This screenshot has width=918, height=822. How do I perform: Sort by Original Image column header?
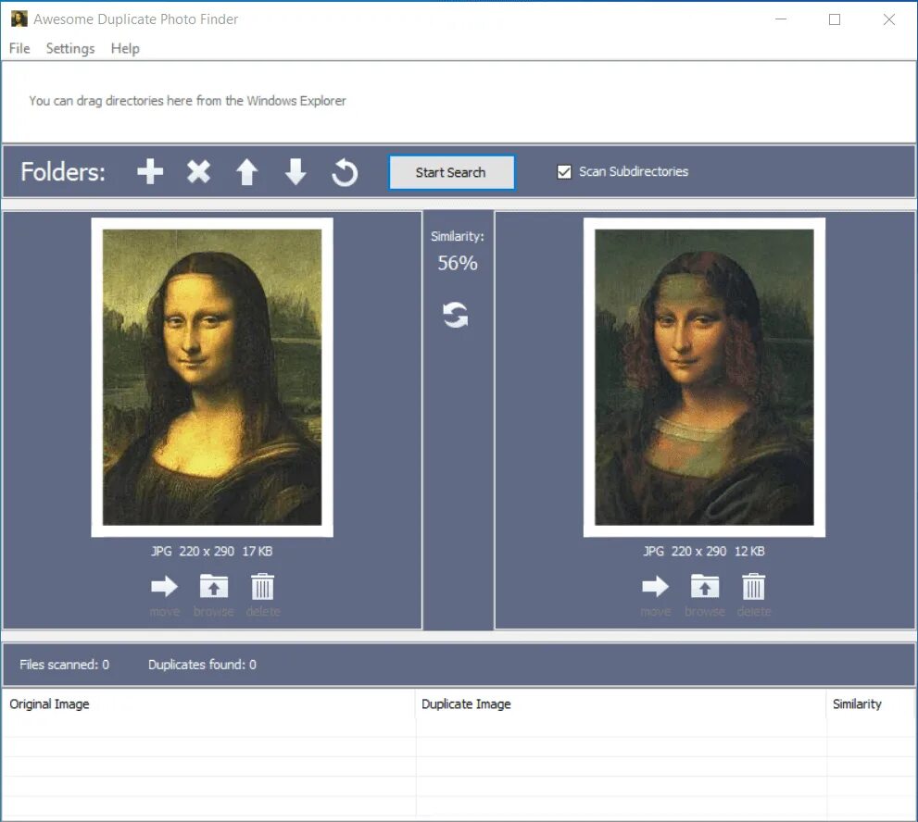pyautogui.click(x=208, y=704)
